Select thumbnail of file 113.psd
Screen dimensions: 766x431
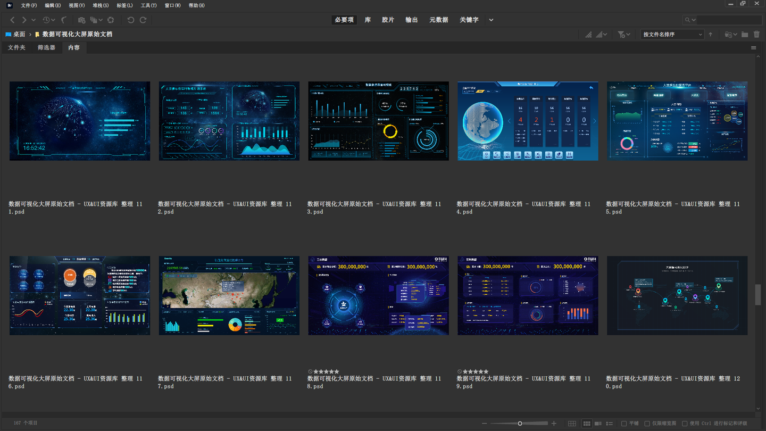(x=378, y=121)
